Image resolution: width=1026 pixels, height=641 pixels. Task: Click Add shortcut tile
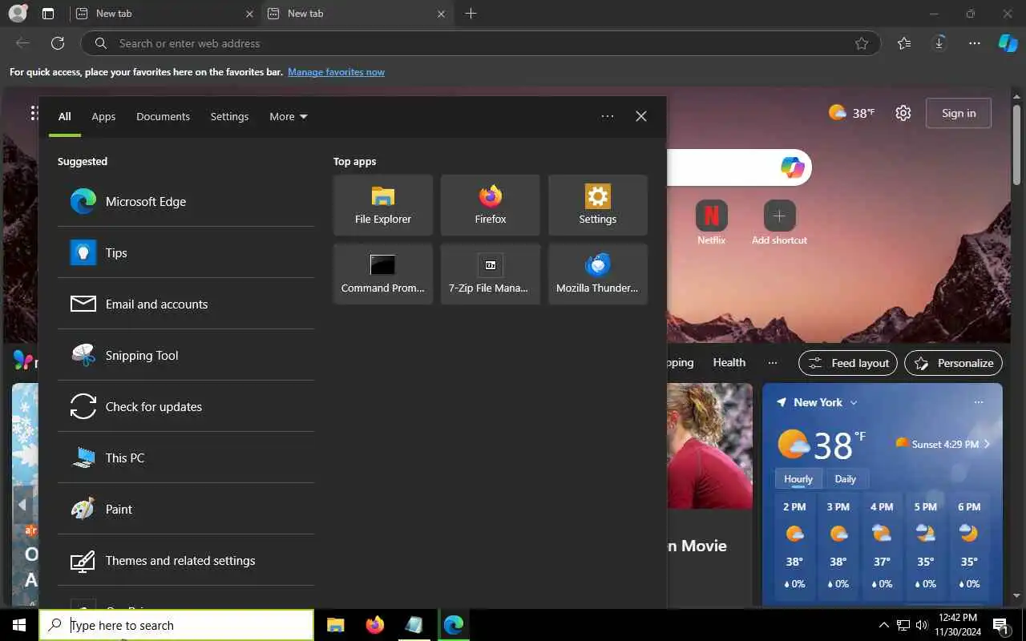pos(779,223)
